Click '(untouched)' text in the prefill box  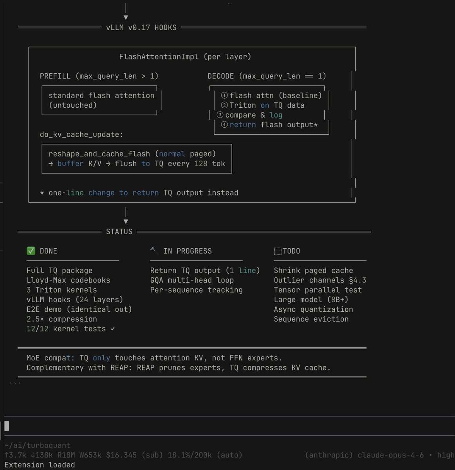click(72, 105)
